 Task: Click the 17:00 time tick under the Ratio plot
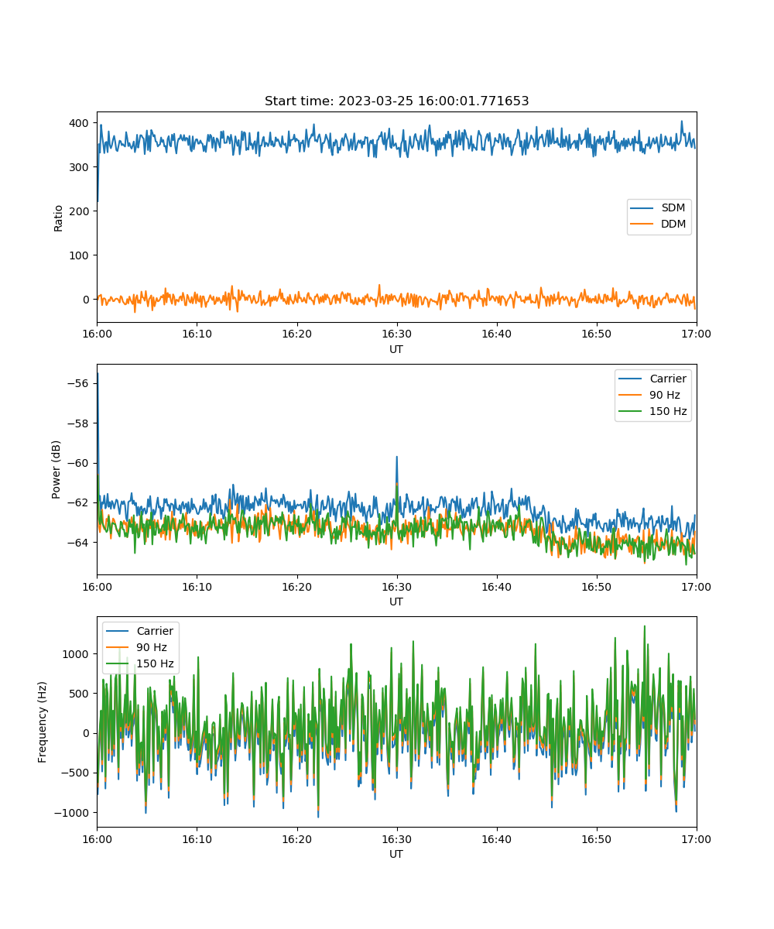coord(697,334)
